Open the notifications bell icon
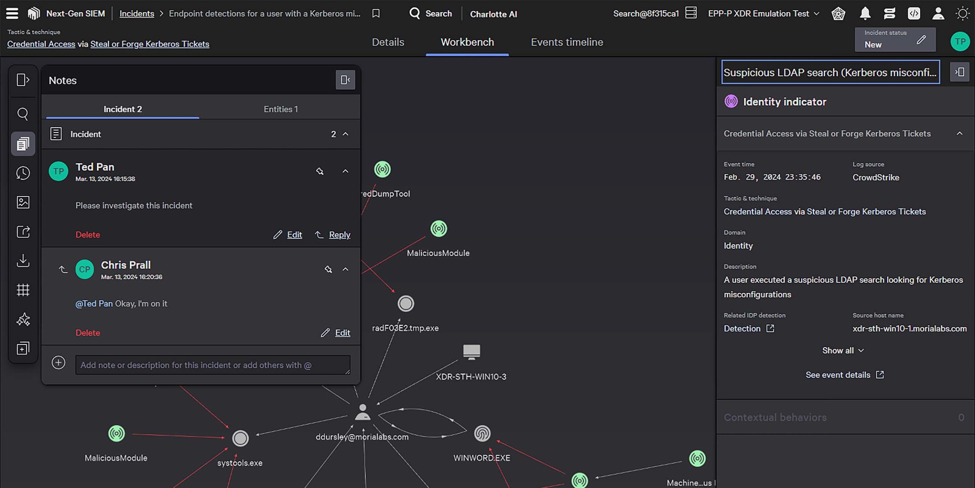The image size is (975, 488). 865,13
